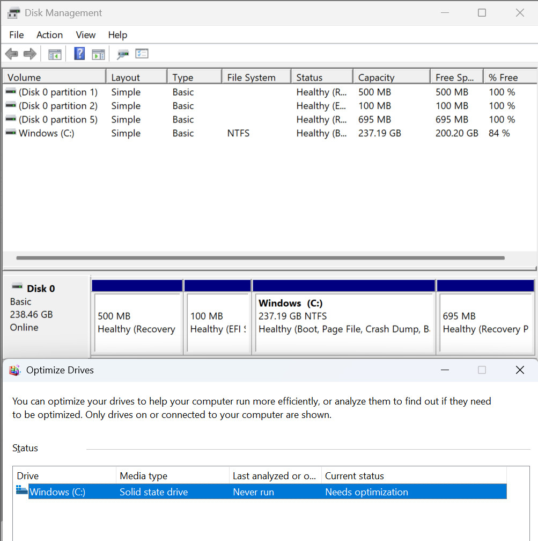Click the Media type column header
The width and height of the screenshot is (538, 541).
point(173,476)
